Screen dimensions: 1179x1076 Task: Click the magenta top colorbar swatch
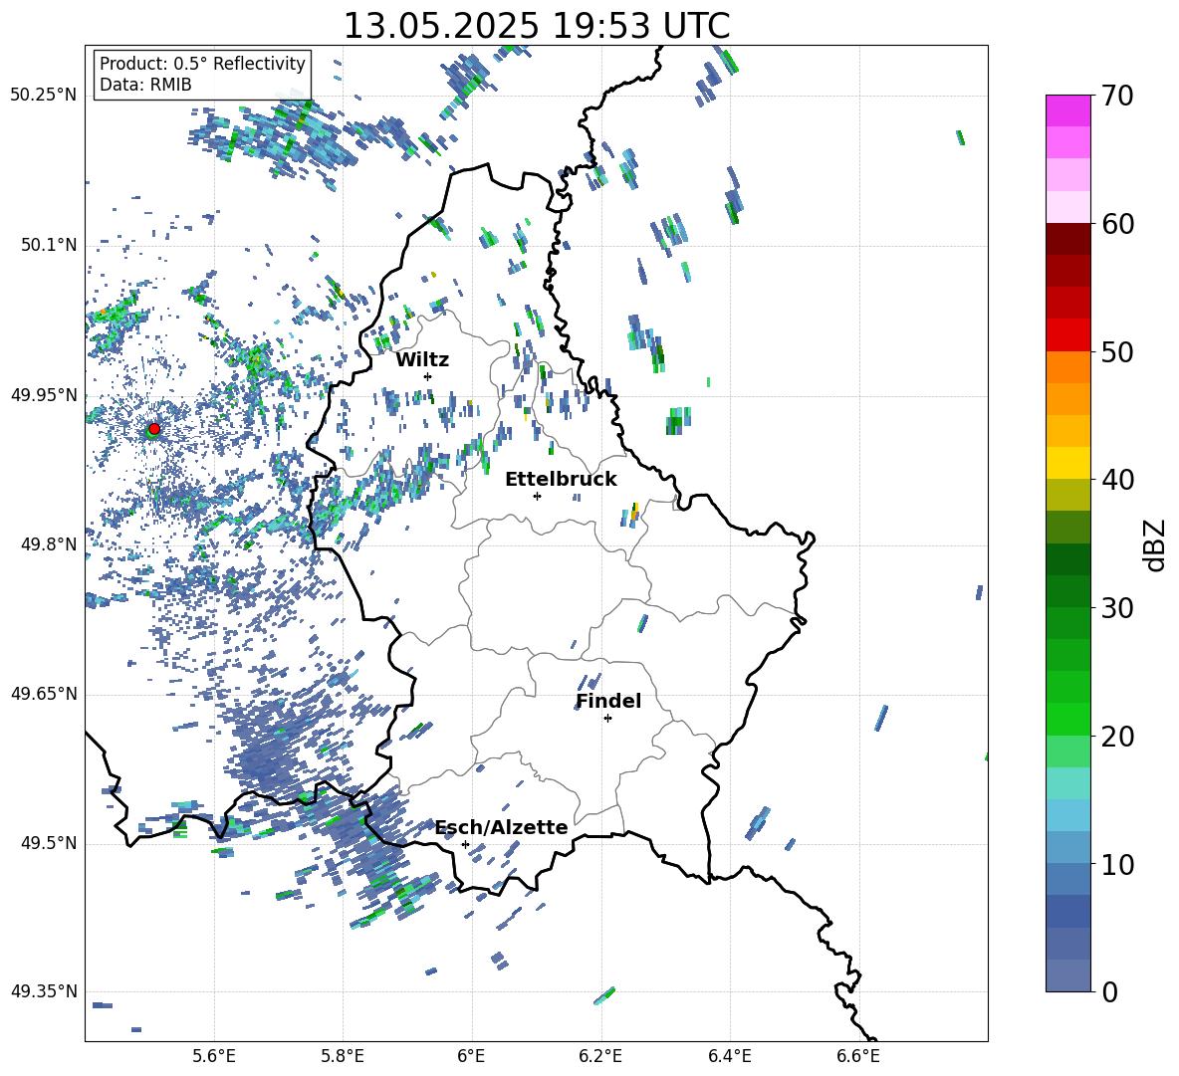[1067, 110]
